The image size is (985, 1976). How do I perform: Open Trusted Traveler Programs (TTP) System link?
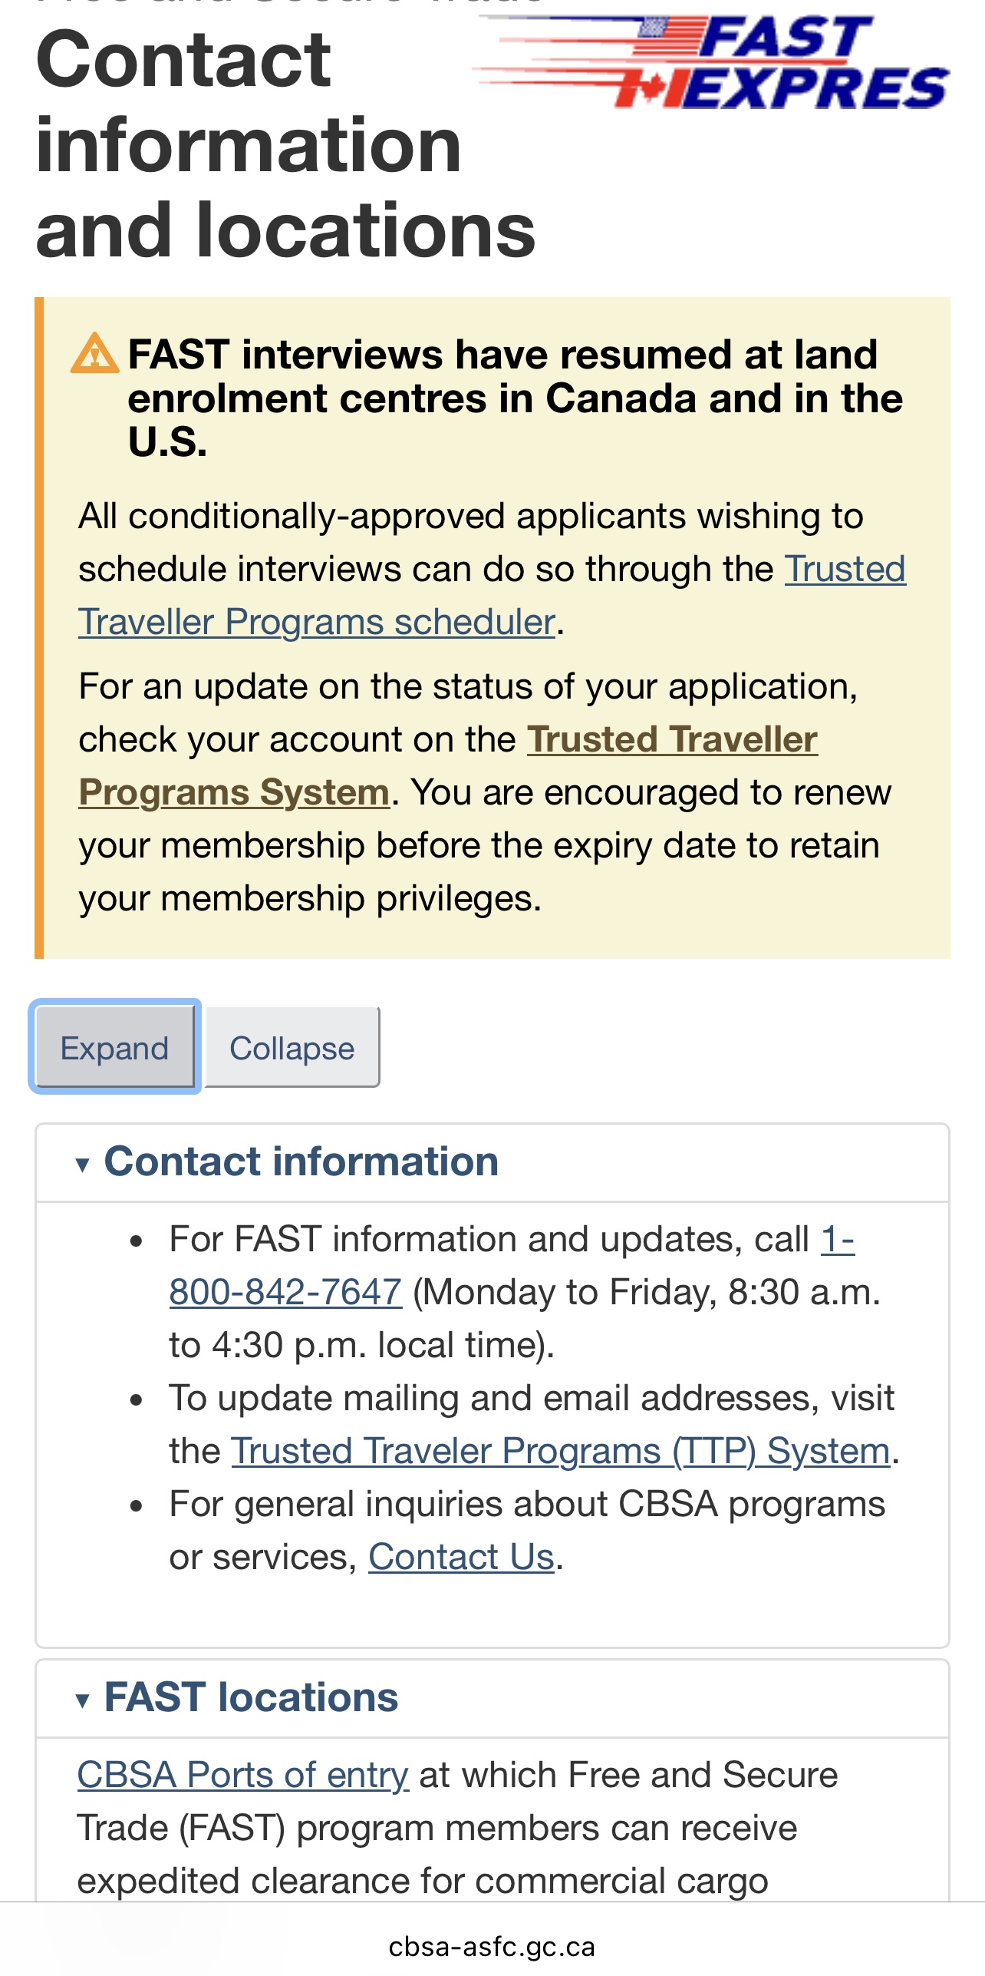pyautogui.click(x=560, y=1451)
